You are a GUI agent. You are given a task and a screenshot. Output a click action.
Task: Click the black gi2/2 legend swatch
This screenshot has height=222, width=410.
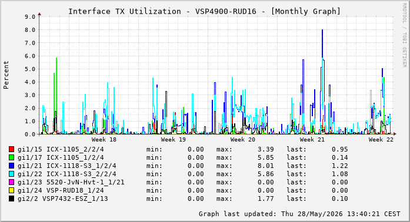(11, 199)
